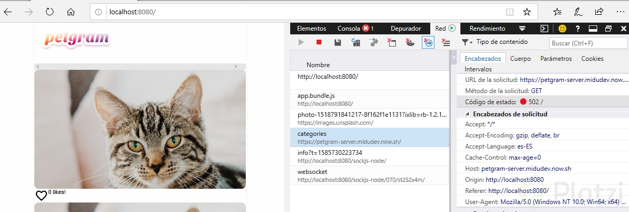
Task: Clear cookies icon in network toolbar
Action: 410,42
